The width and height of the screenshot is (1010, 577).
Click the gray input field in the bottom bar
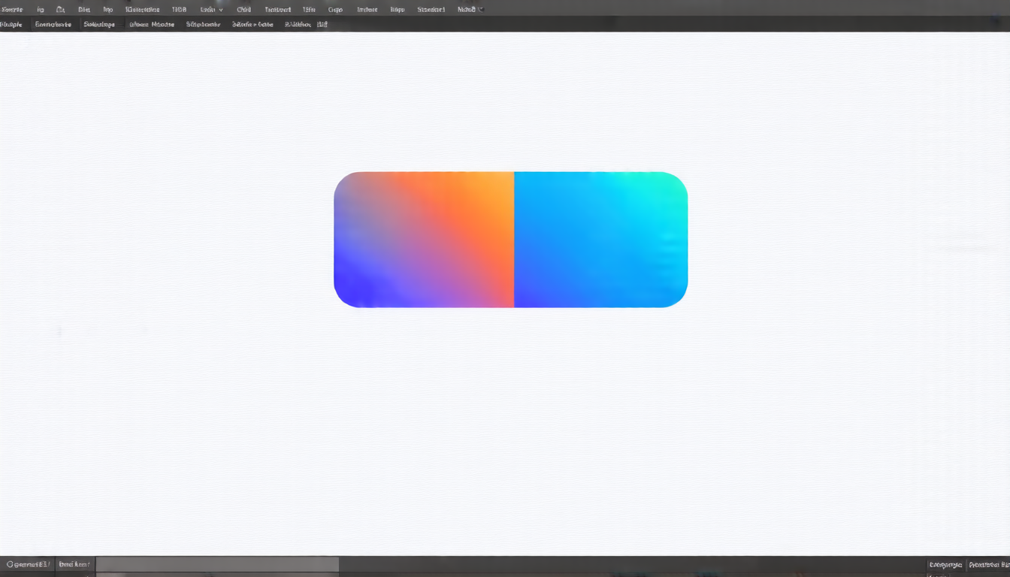[x=217, y=564]
